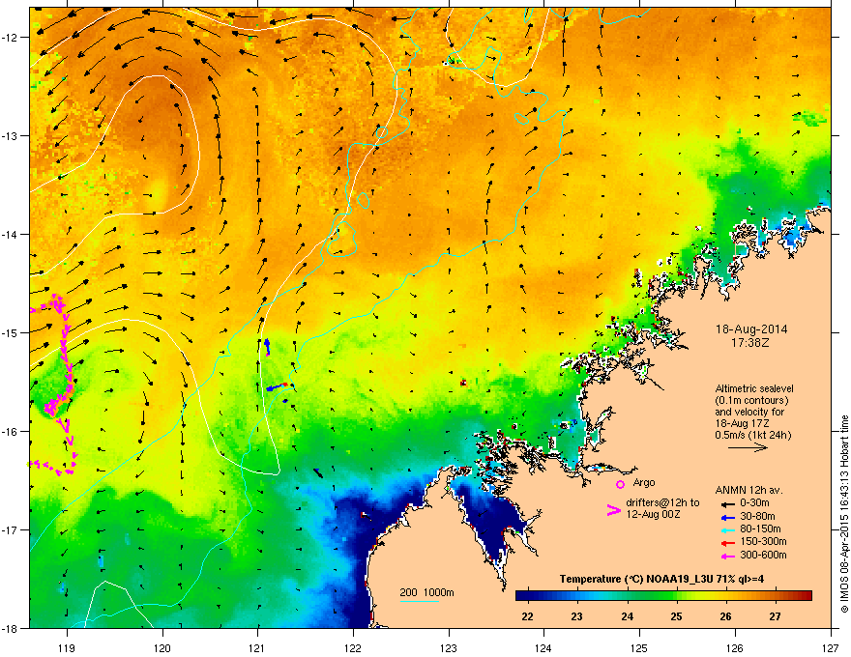851x657 pixels.
Task: Click the '300-600m' depth label
Action: click(763, 555)
